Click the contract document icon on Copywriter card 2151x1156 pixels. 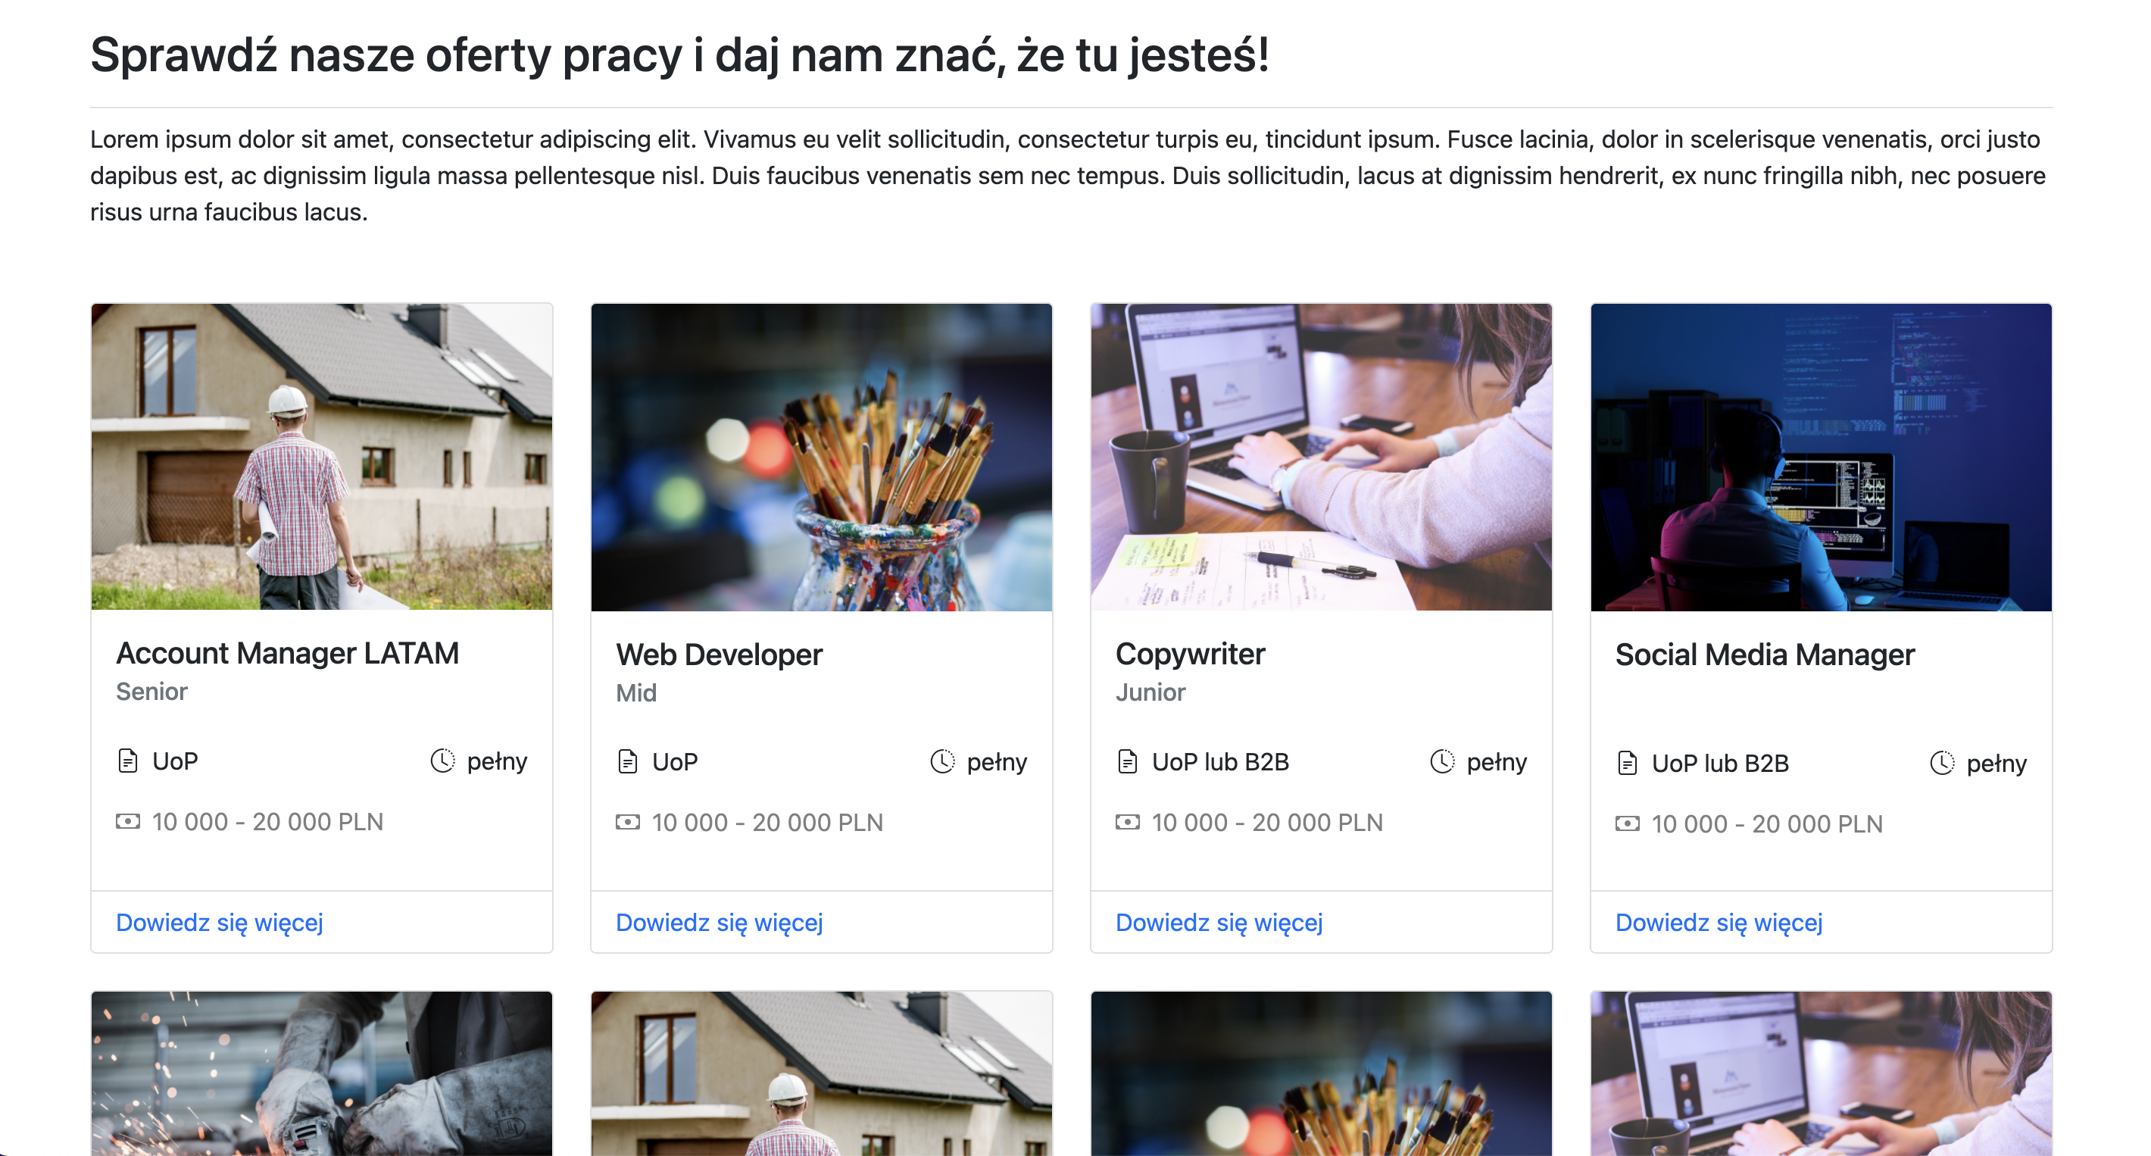(x=1127, y=762)
